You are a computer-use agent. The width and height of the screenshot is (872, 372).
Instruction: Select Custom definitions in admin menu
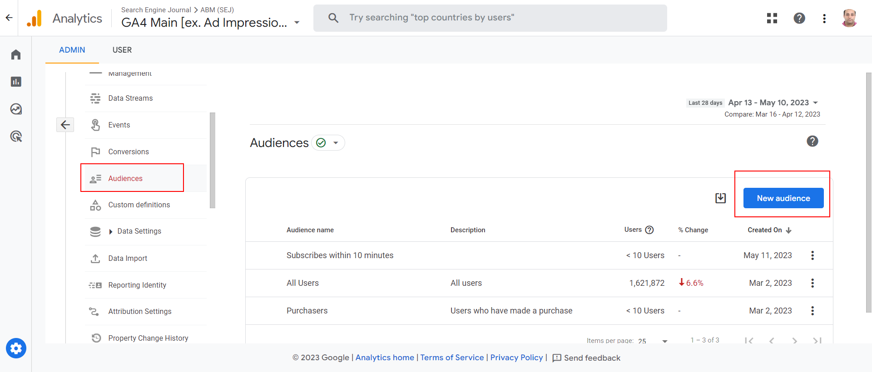tap(139, 205)
